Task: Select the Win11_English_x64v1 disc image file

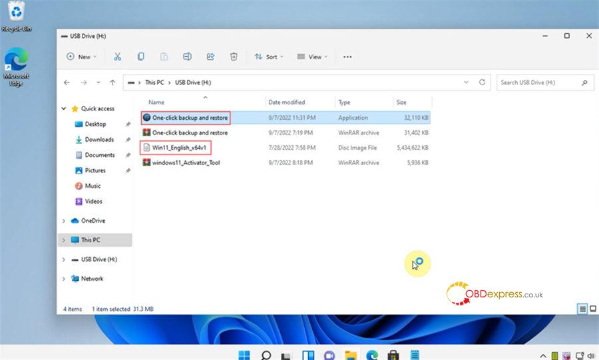Action: tap(286, 148)
